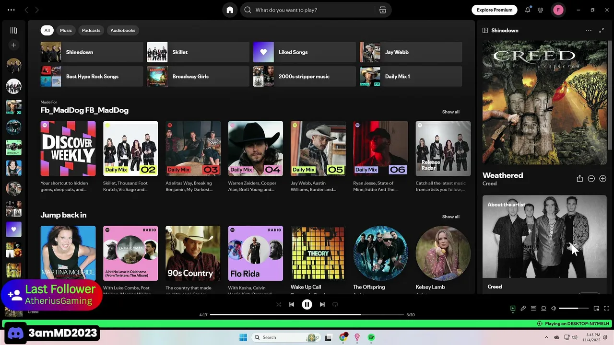Select the Audiobooks filter chip

[x=123, y=30]
